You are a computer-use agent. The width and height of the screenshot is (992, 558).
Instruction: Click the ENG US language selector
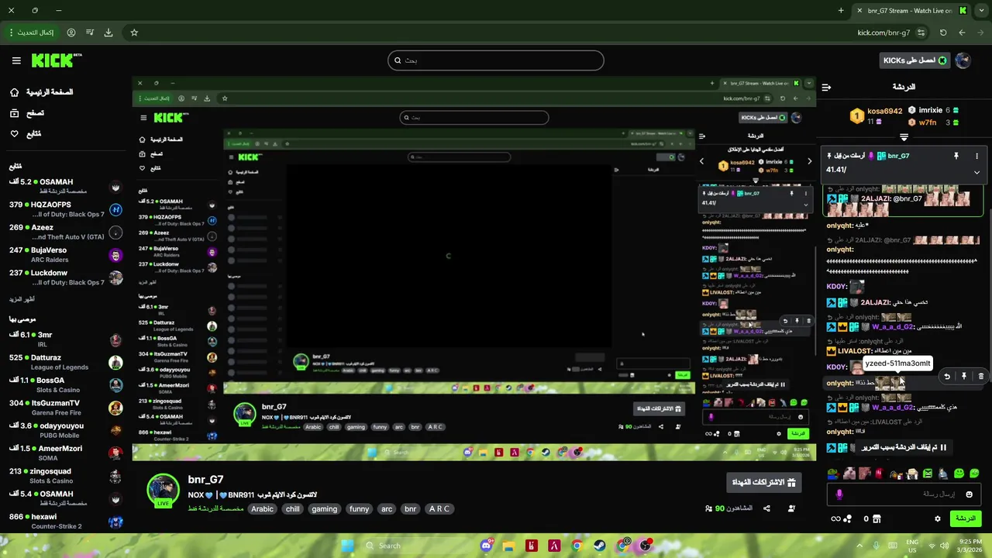coord(912,546)
